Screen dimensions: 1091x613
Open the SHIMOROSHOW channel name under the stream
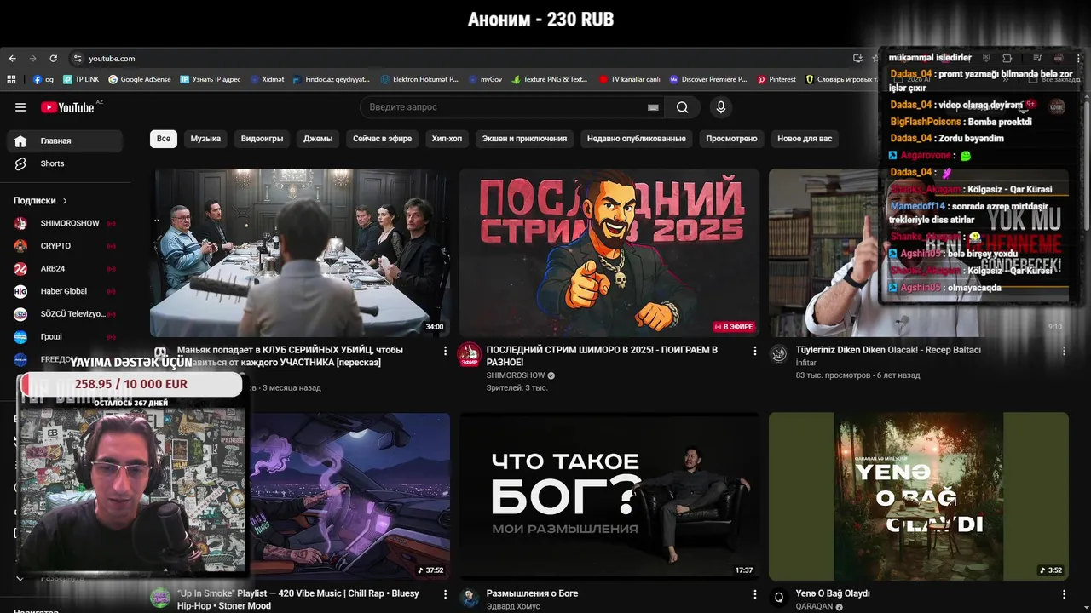pyautogui.click(x=516, y=375)
